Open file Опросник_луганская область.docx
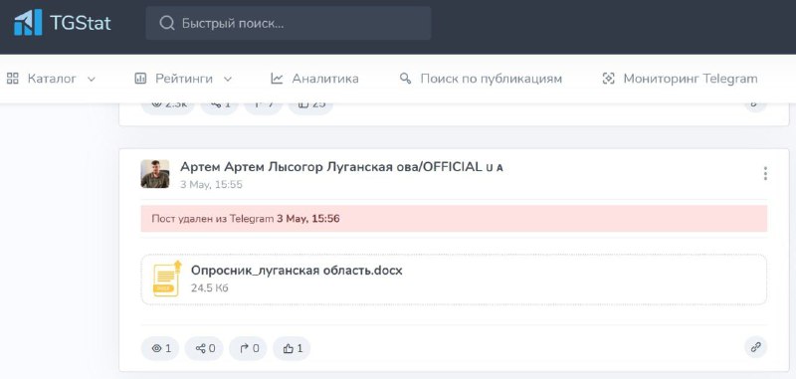This screenshot has height=379, width=796. tap(297, 271)
